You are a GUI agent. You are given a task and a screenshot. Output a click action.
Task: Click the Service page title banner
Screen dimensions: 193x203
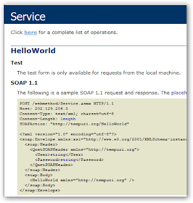coord(95,15)
